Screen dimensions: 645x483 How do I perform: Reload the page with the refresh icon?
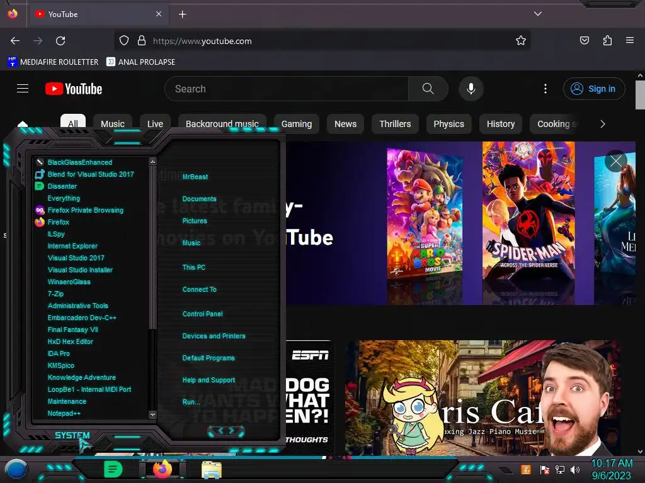[60, 41]
